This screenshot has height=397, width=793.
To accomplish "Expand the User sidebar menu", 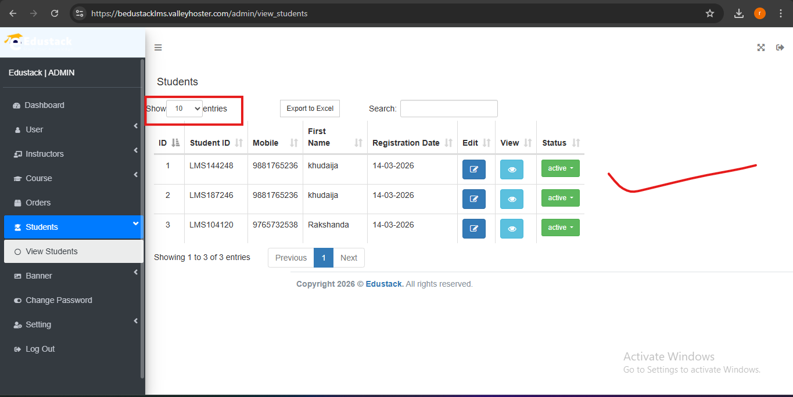I will [x=73, y=129].
